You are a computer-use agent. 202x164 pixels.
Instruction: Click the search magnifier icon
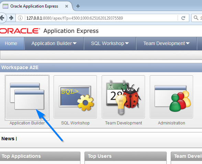196,18
